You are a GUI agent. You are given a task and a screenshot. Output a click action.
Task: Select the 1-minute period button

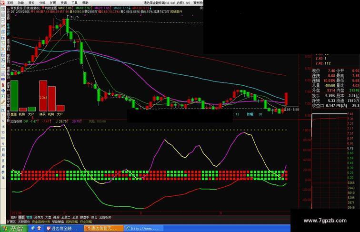point(3,115)
